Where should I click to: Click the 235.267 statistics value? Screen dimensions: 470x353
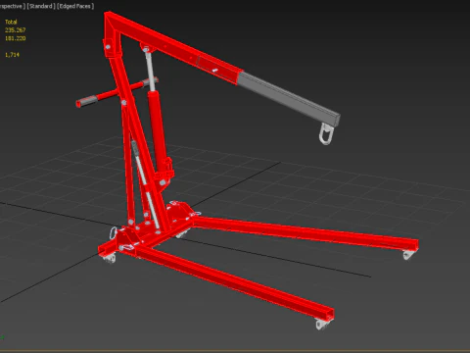[x=16, y=30]
